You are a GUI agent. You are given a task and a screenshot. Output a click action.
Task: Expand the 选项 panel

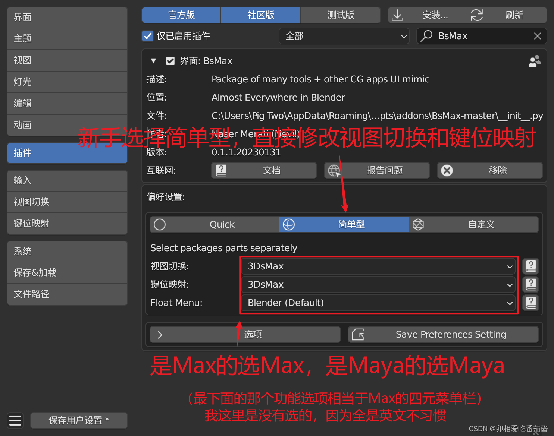[x=245, y=335]
